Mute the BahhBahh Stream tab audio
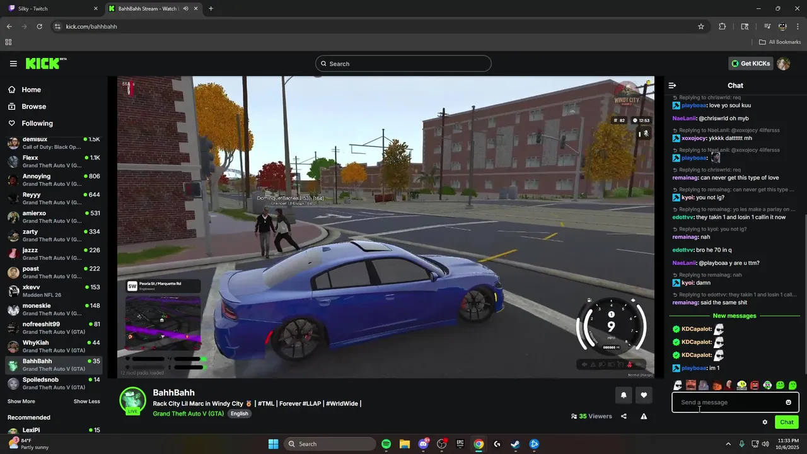Image resolution: width=807 pixels, height=454 pixels. 185,9
